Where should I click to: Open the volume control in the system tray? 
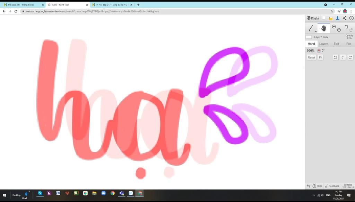[323, 195]
